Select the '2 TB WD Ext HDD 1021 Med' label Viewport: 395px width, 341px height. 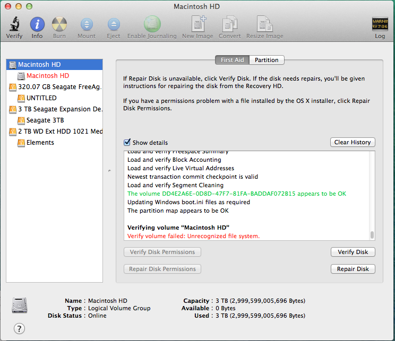tap(60, 132)
